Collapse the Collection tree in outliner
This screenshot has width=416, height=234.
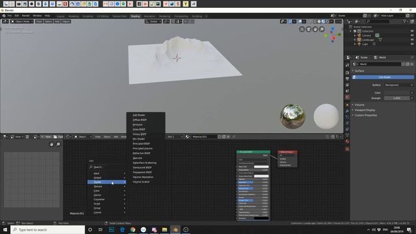pos(351,31)
